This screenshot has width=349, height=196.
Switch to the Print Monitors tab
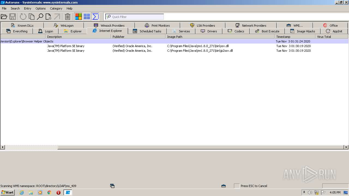point(157,25)
